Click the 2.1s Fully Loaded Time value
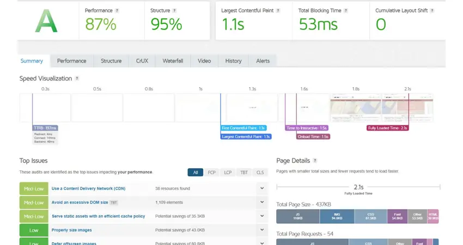The height and width of the screenshot is (245, 463). point(358,187)
